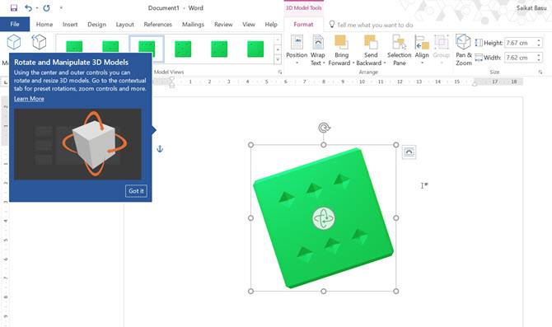Open the Mailings tab
552x327 pixels.
click(193, 24)
